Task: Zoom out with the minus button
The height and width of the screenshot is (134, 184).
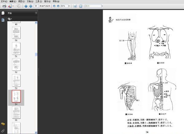Action: point(54,6)
